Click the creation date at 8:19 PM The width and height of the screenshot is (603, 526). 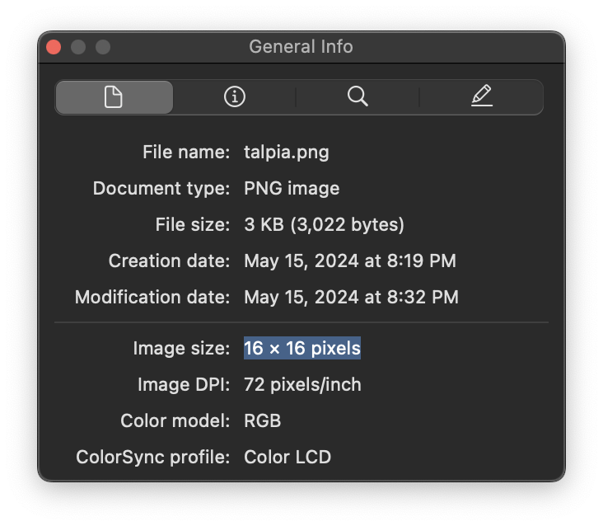click(350, 261)
